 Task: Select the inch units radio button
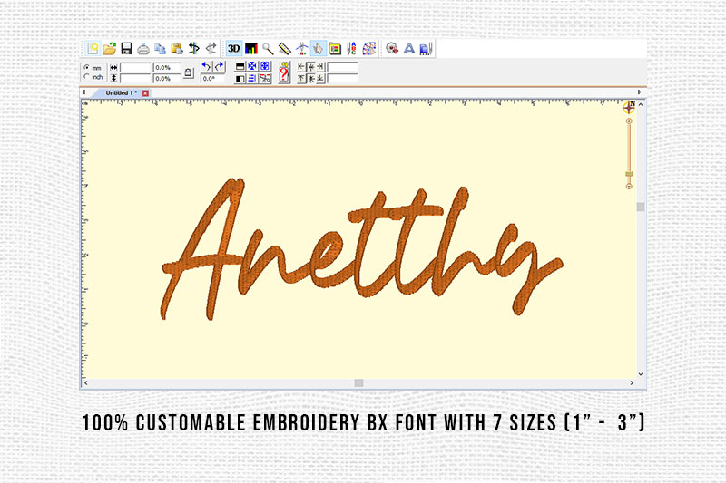[x=86, y=77]
